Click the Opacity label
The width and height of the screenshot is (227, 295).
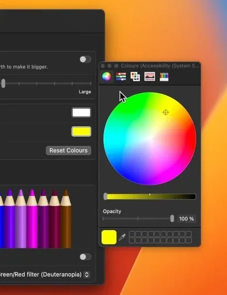(x=112, y=211)
